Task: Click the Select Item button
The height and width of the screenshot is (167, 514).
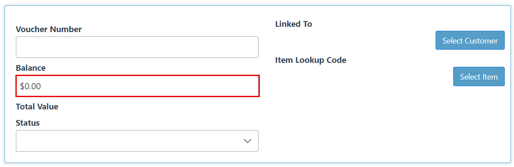Action: (479, 77)
